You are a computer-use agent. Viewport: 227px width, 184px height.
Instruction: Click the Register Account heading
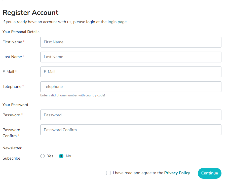[30, 12]
